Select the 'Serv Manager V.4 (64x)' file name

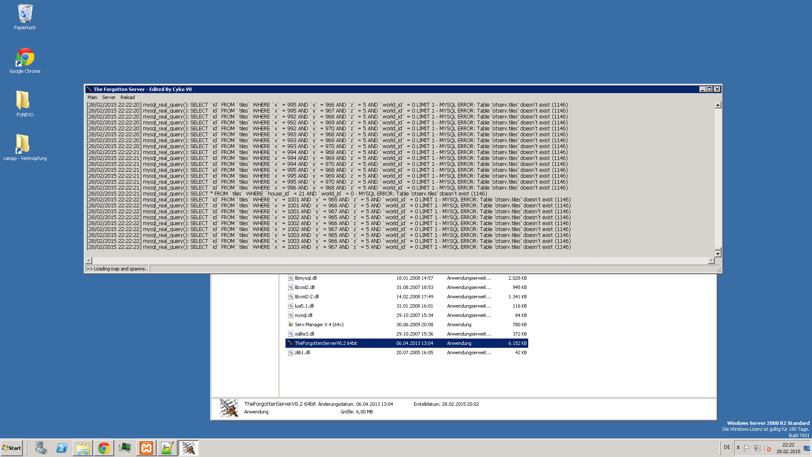pos(319,325)
